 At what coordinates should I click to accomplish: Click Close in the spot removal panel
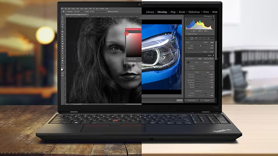click(211, 52)
